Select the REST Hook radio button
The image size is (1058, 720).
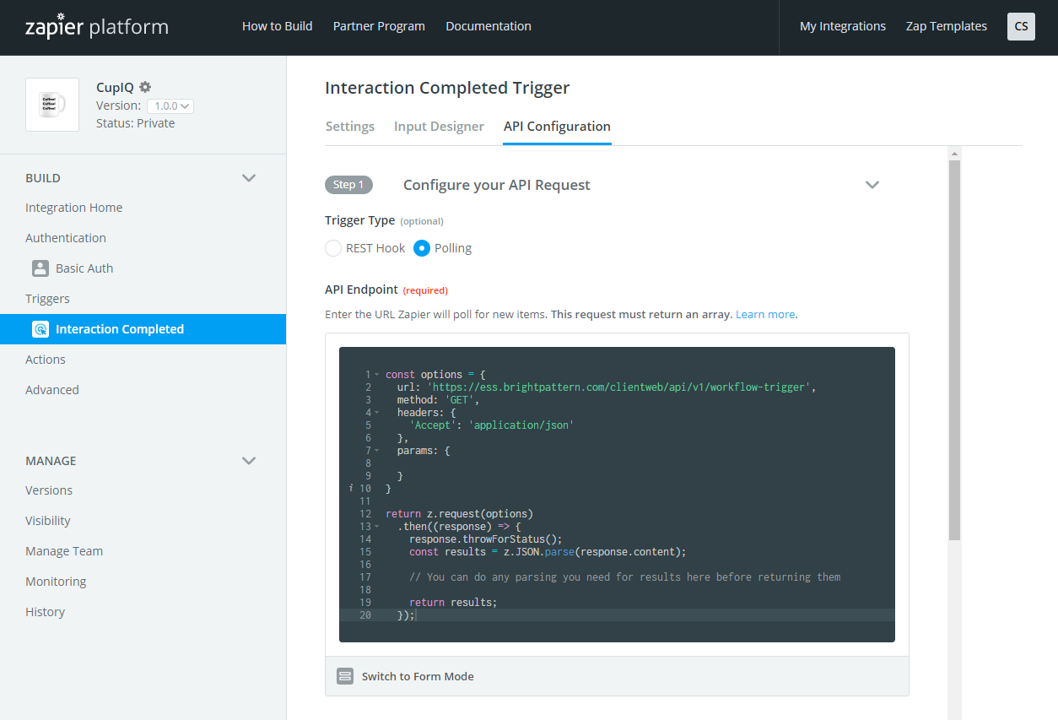tap(333, 248)
